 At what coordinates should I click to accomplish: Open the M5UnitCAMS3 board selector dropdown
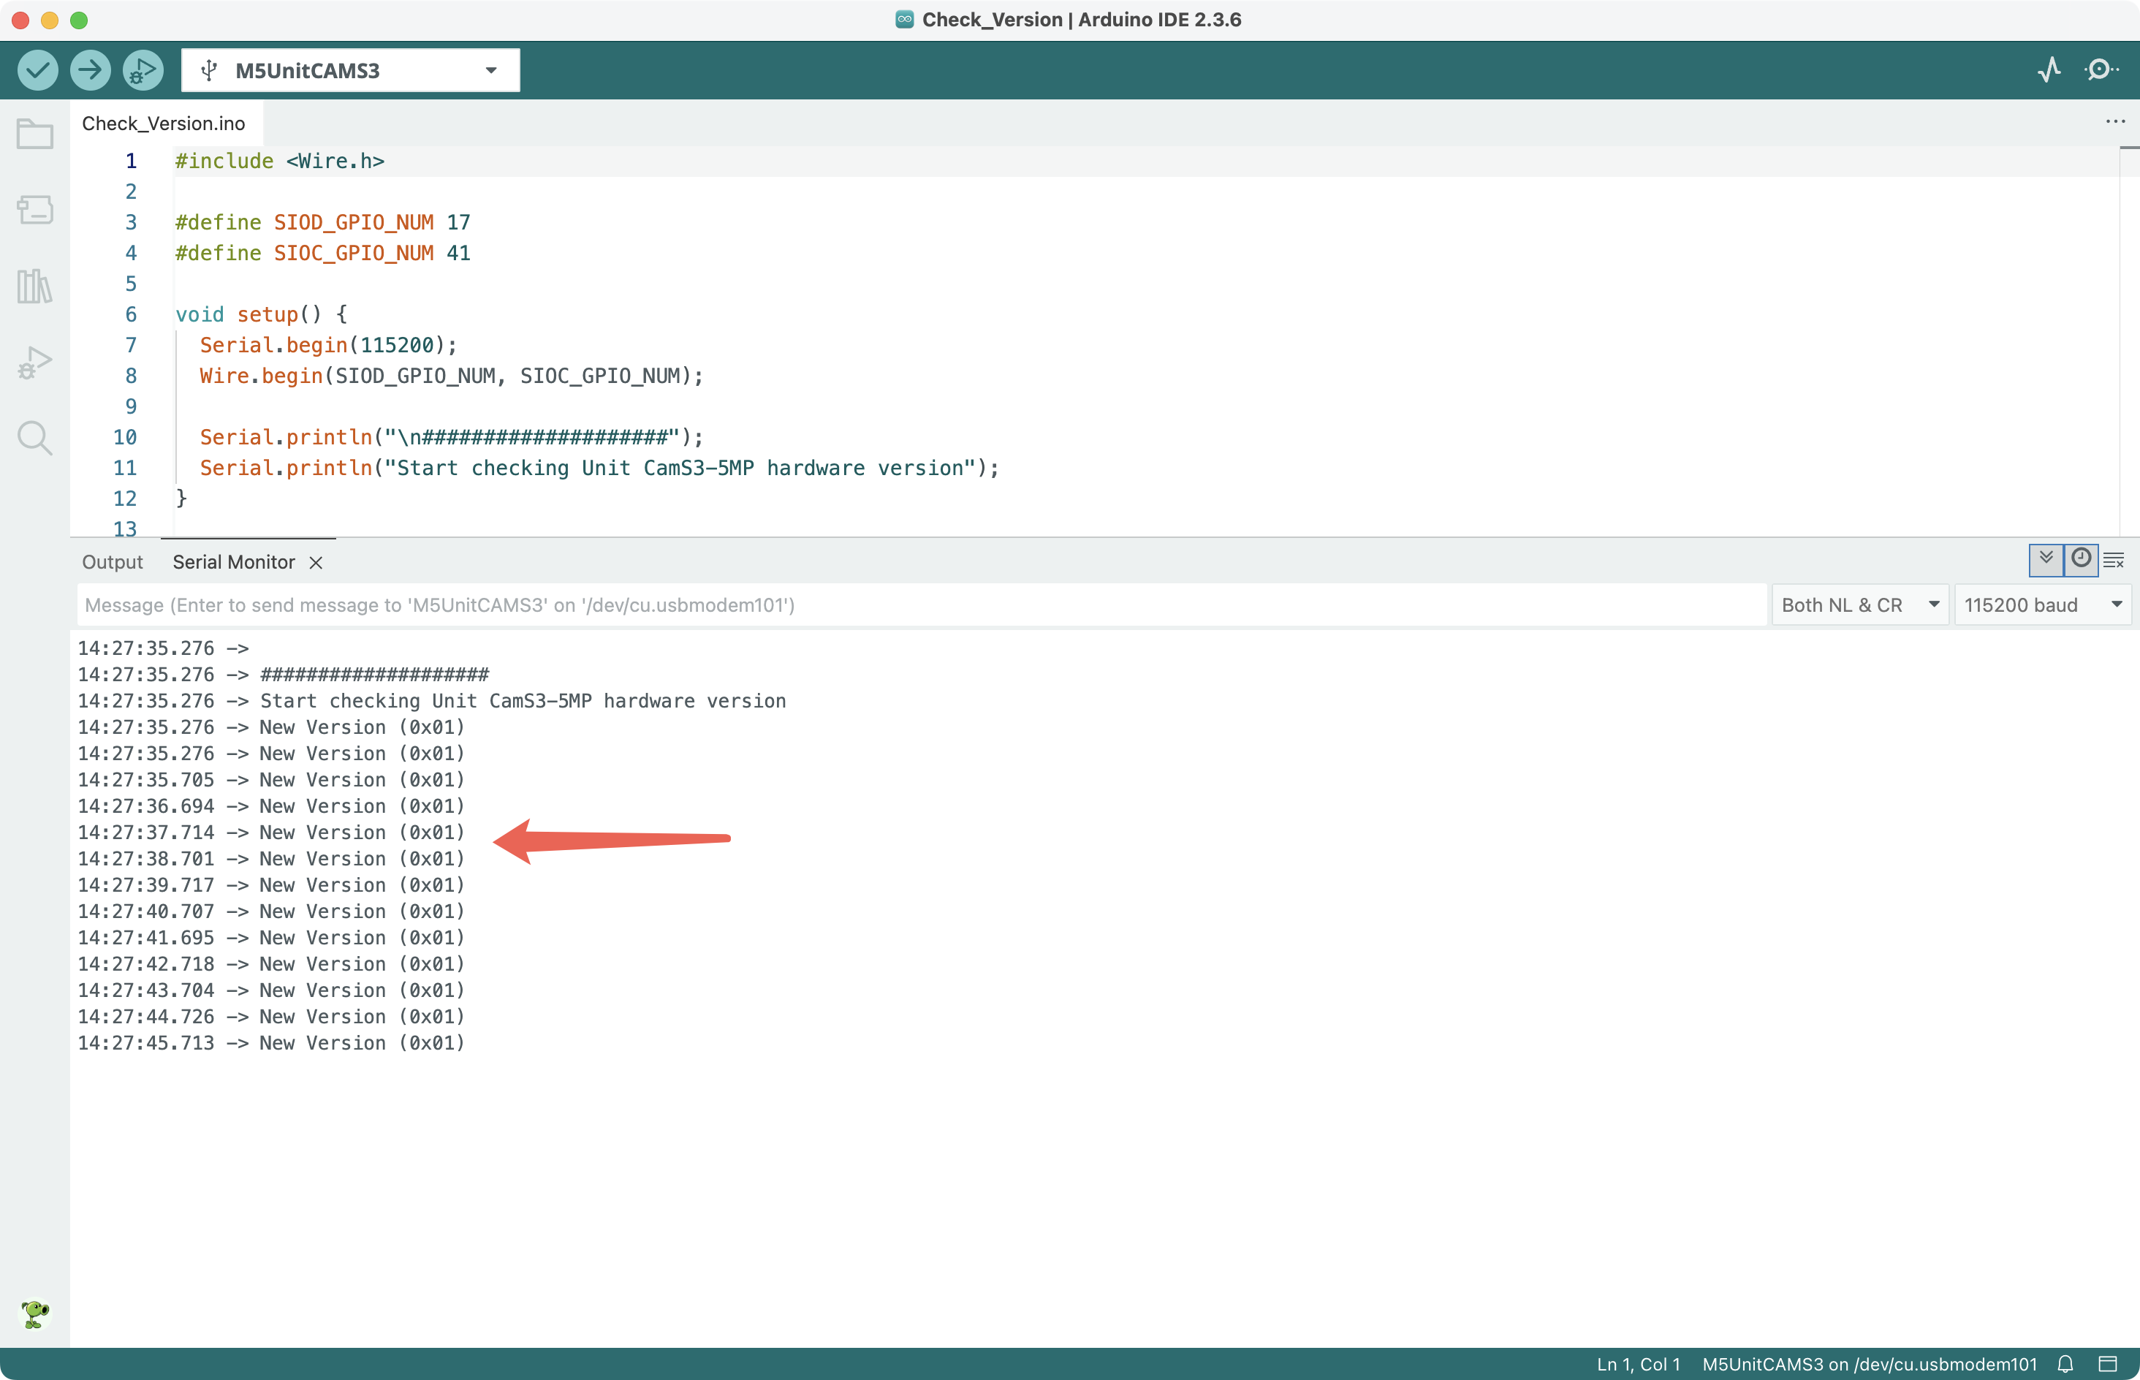coord(350,70)
